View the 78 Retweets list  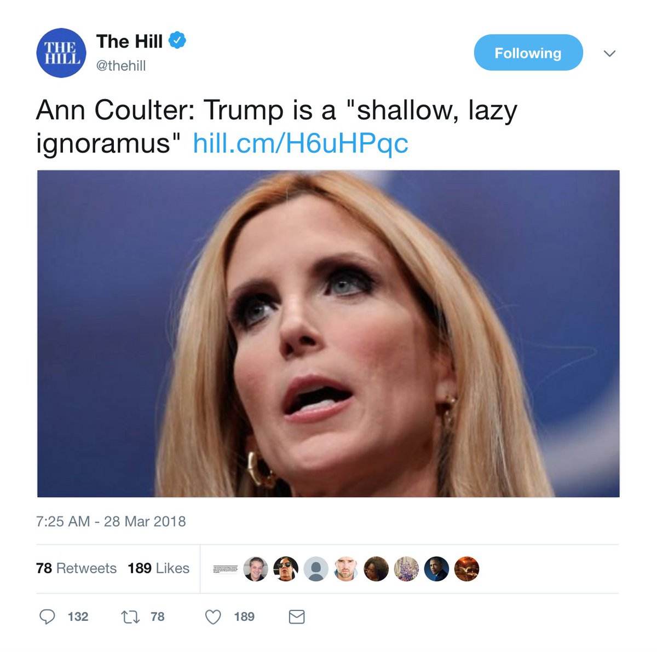pos(76,568)
